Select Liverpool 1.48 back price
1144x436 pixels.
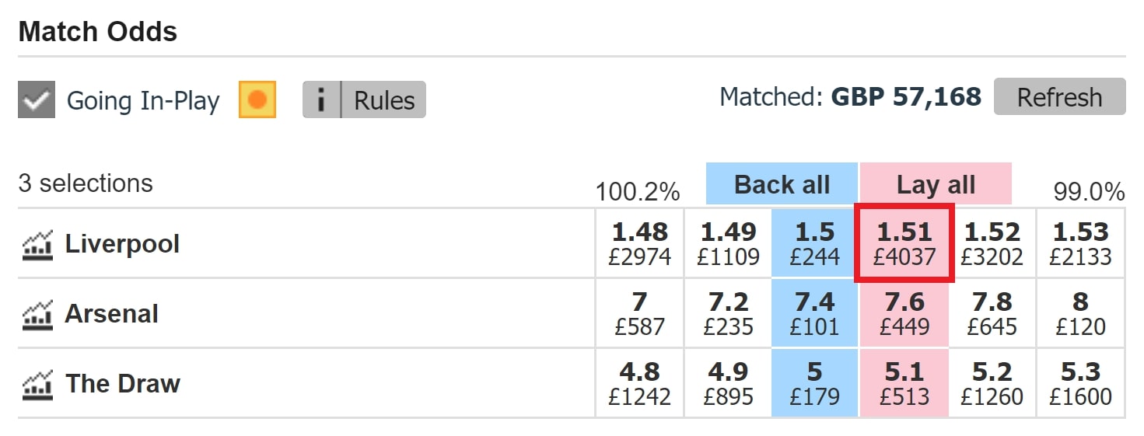[639, 243]
